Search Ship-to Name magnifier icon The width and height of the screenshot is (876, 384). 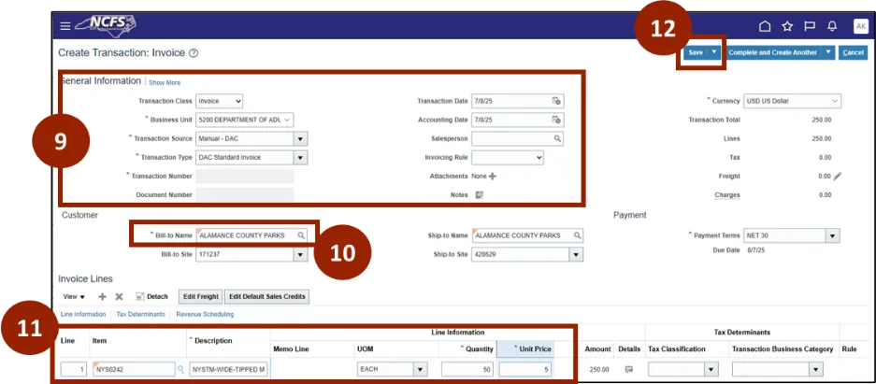pos(577,235)
